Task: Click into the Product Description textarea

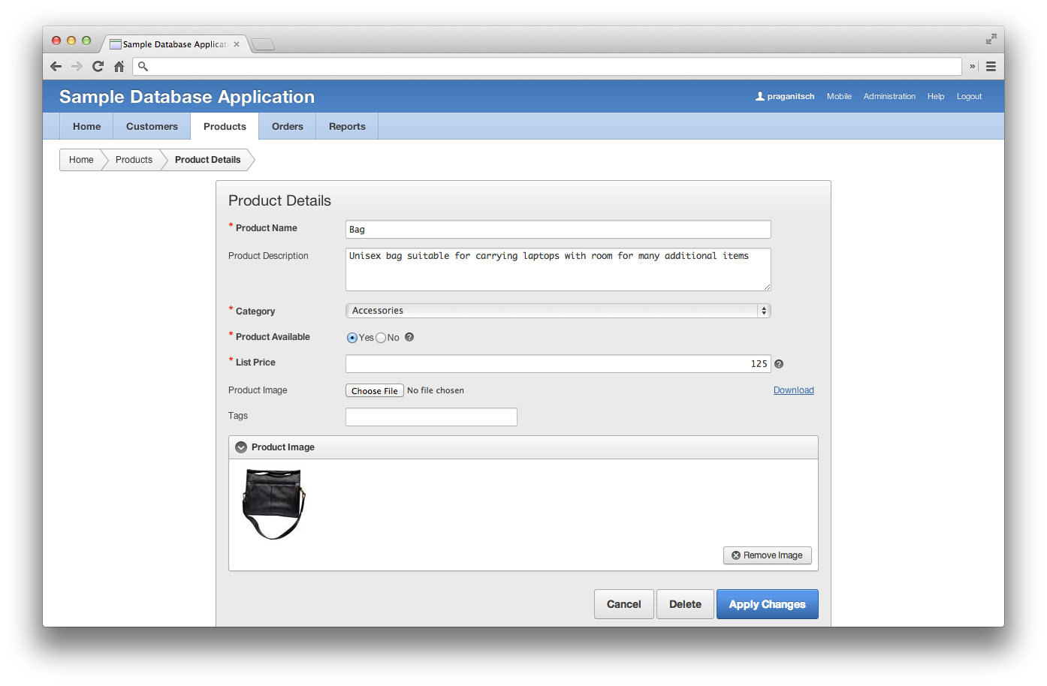Action: tap(558, 269)
